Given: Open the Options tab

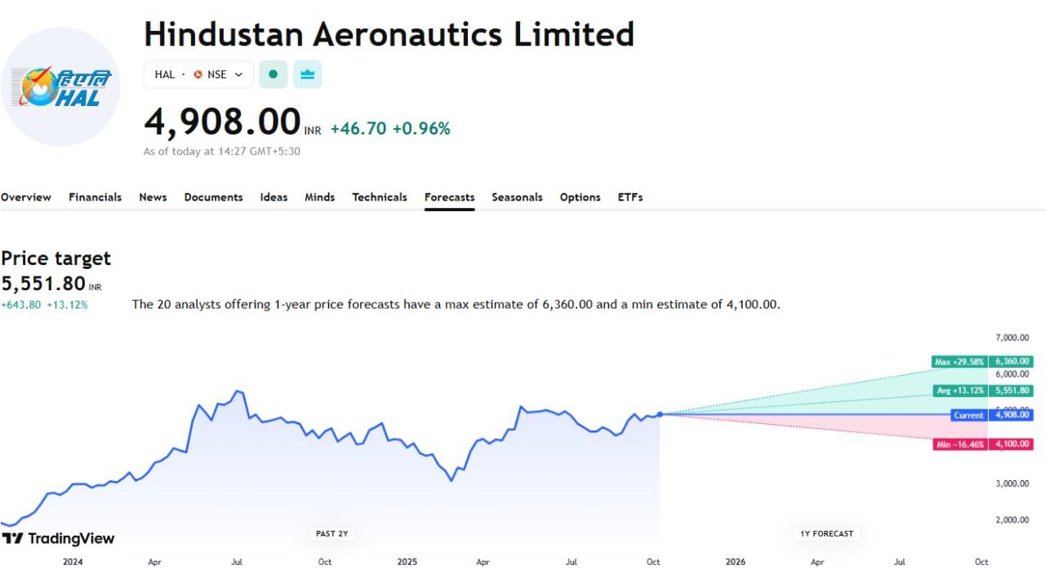Looking at the screenshot, I should 580,197.
